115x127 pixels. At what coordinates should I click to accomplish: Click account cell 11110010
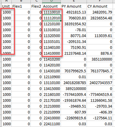click(51, 12)
